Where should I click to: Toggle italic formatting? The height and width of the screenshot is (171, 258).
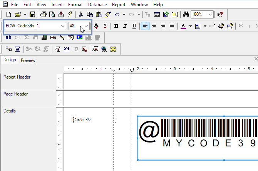click(125, 26)
